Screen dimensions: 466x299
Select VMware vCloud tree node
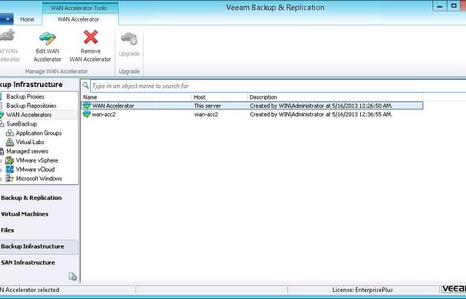coord(35,170)
